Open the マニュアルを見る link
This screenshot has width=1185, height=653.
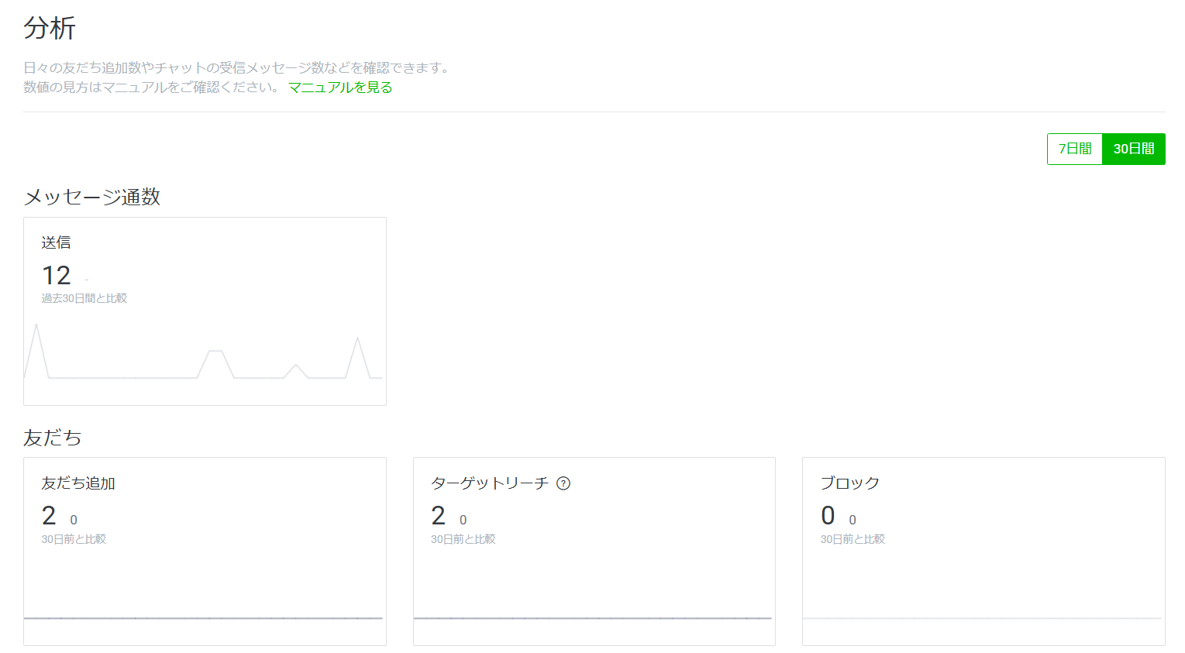pos(340,88)
